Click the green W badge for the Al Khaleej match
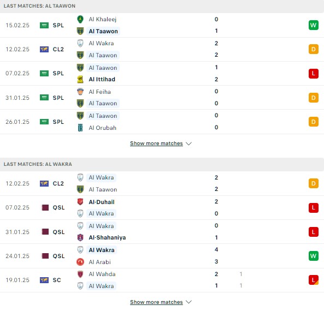Screen dimensions: 324x311 coord(314,25)
